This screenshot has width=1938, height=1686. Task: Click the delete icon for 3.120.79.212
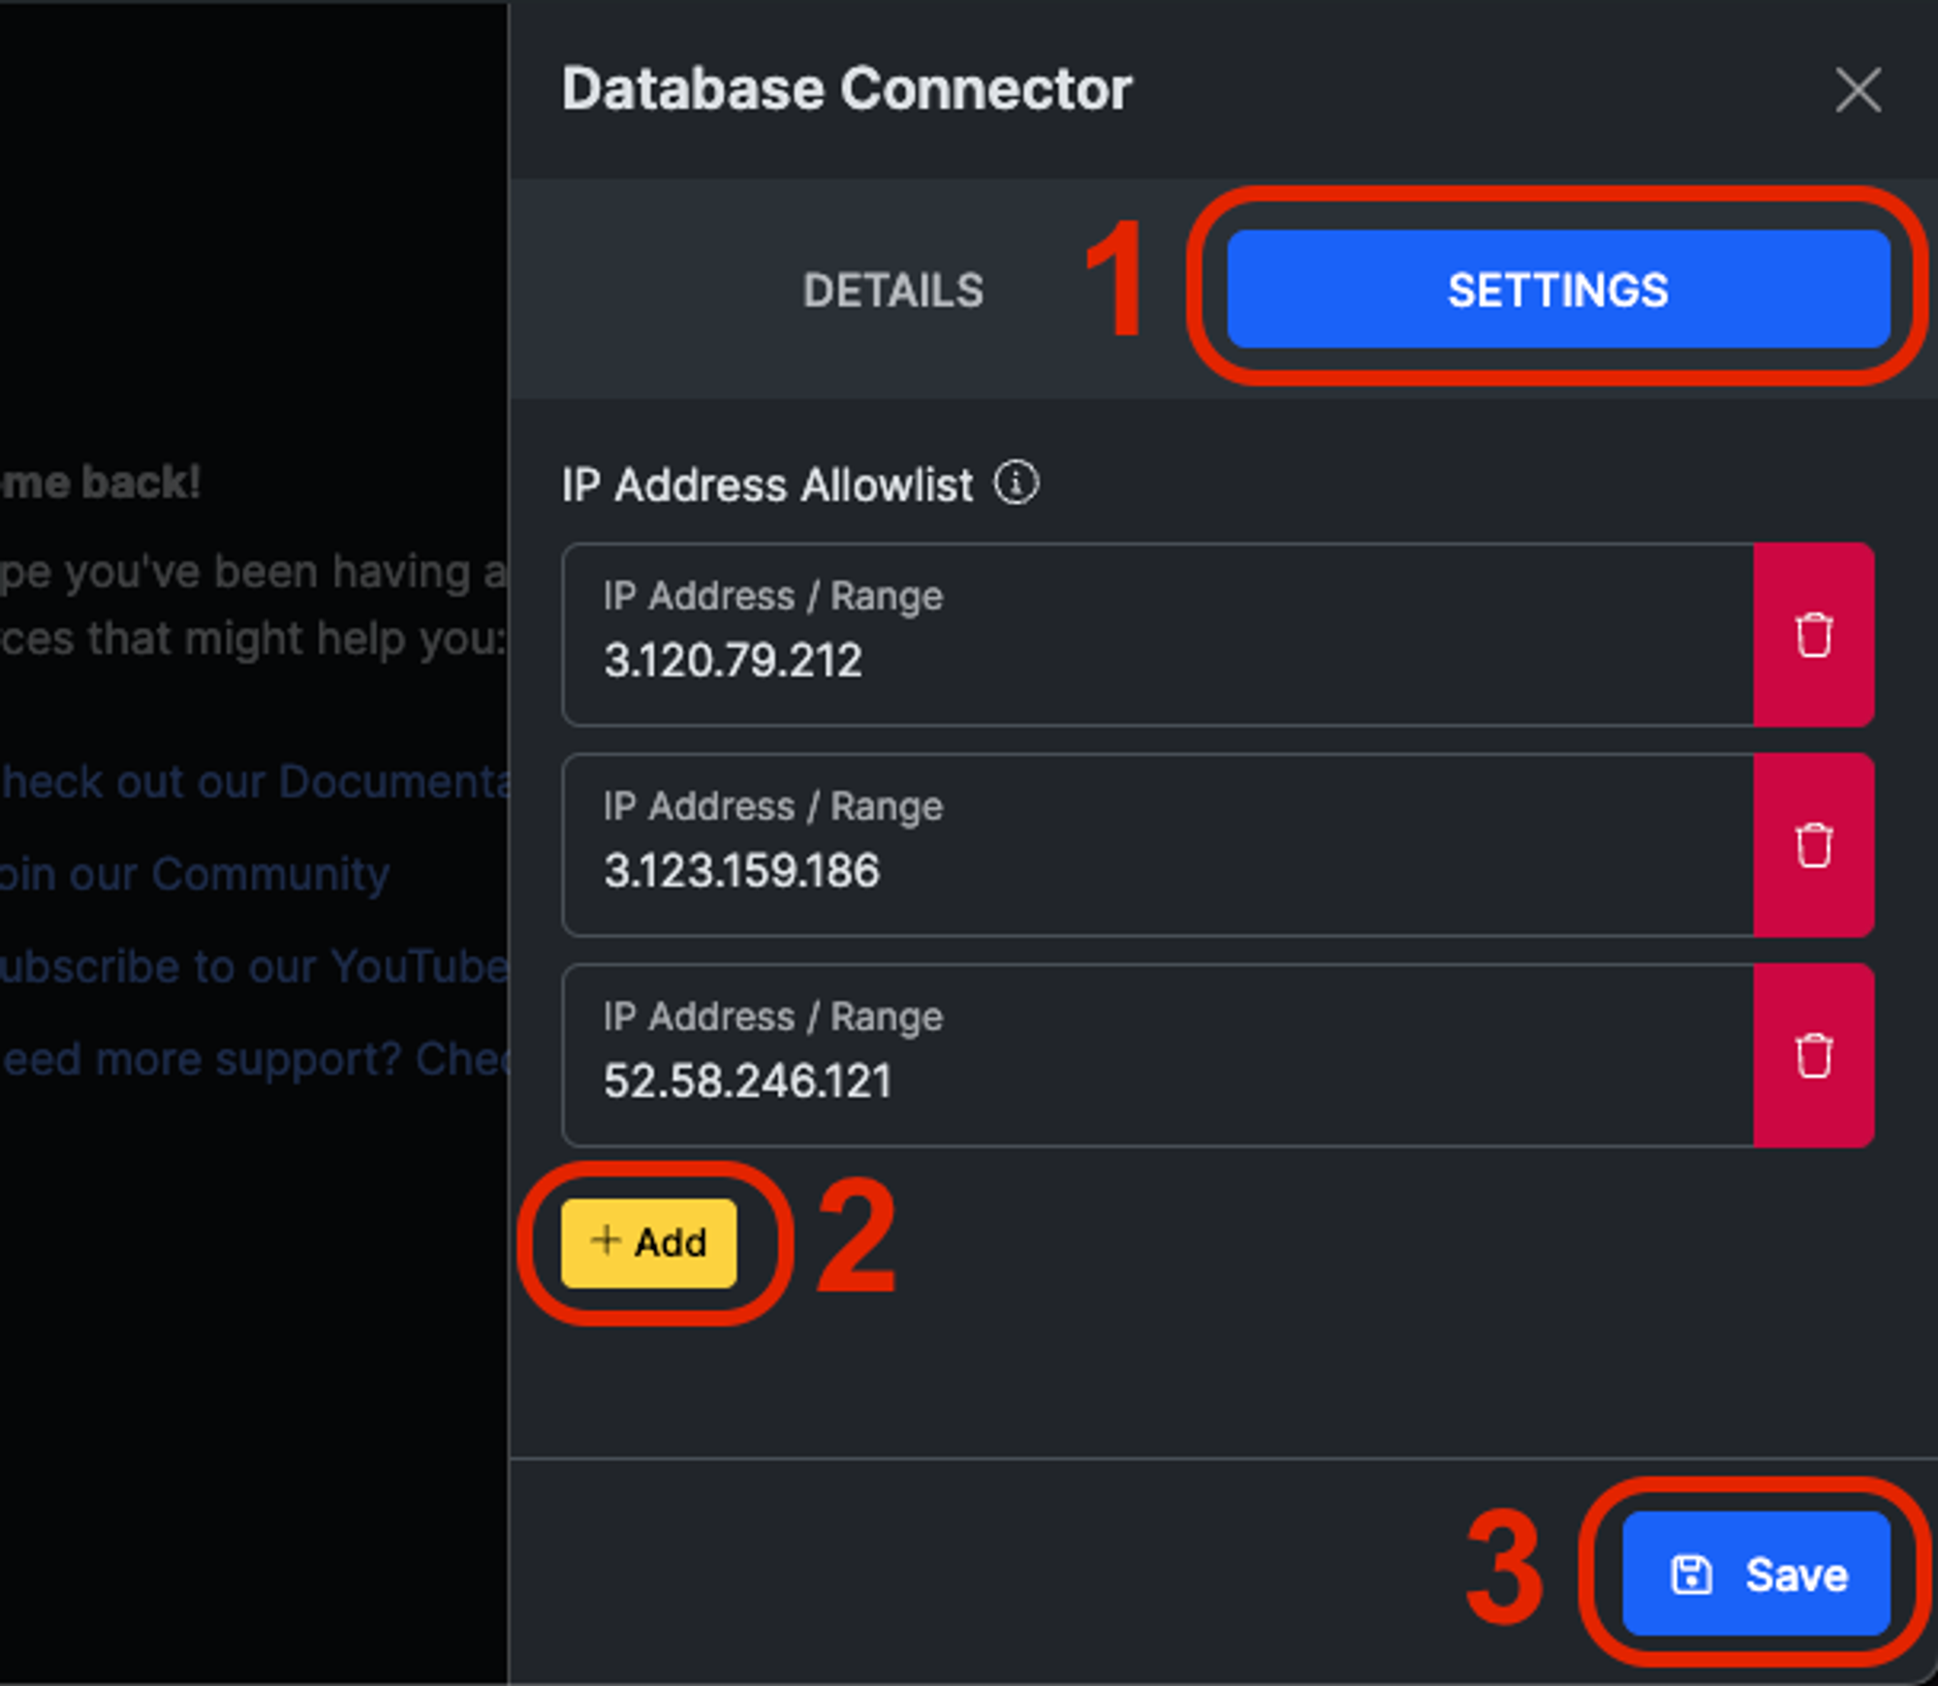point(1816,631)
